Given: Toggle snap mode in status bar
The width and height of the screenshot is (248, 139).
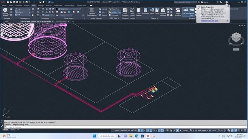Looking at the screenshot, I should tap(142, 131).
